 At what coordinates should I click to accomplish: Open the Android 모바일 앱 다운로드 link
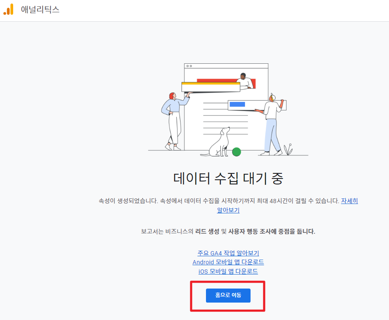(228, 262)
